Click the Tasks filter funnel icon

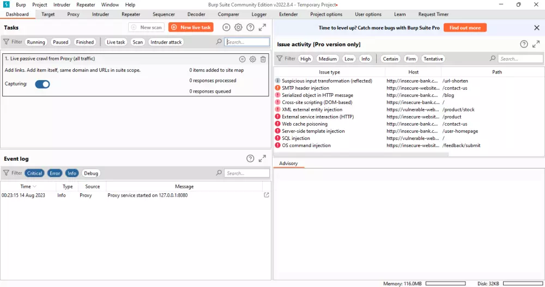[6, 42]
